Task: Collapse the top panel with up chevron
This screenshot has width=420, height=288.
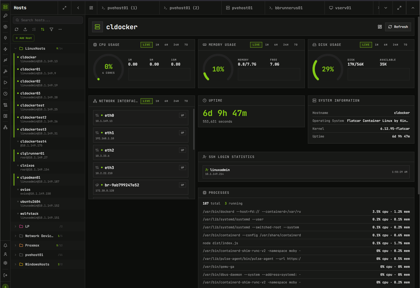Action: click(413, 8)
